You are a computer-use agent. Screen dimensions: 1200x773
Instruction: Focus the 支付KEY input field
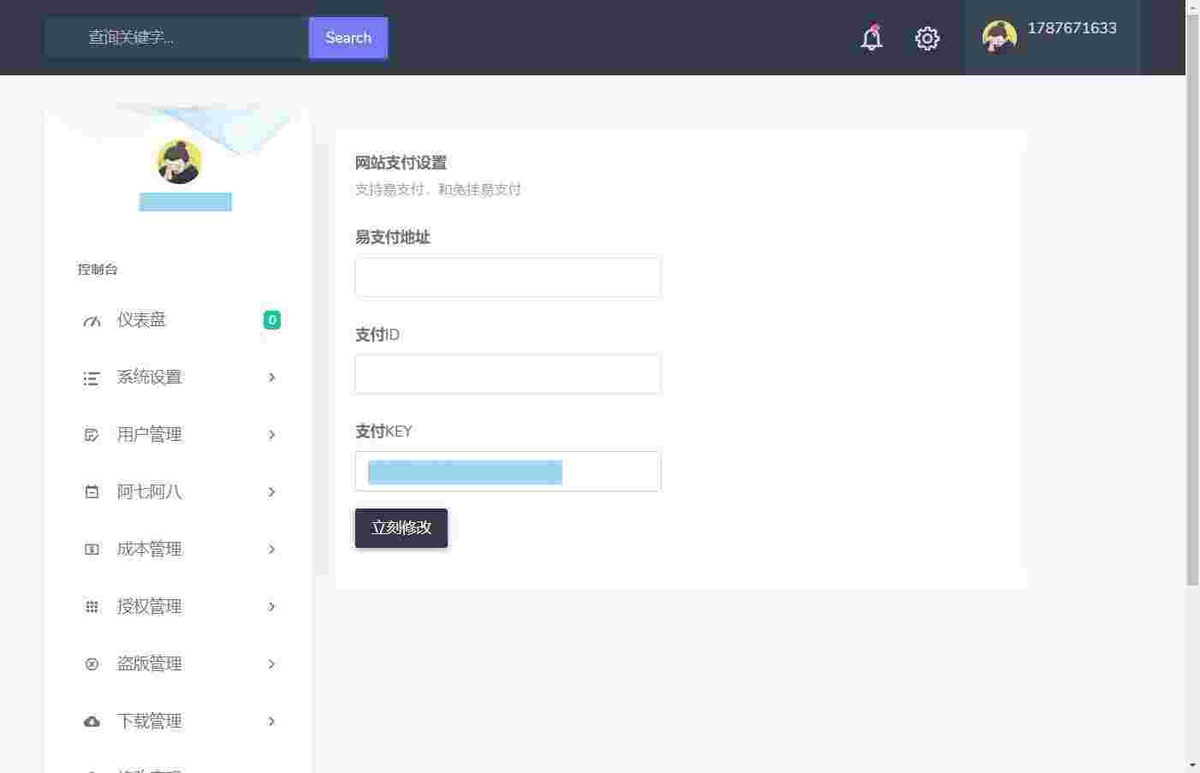tap(508, 471)
